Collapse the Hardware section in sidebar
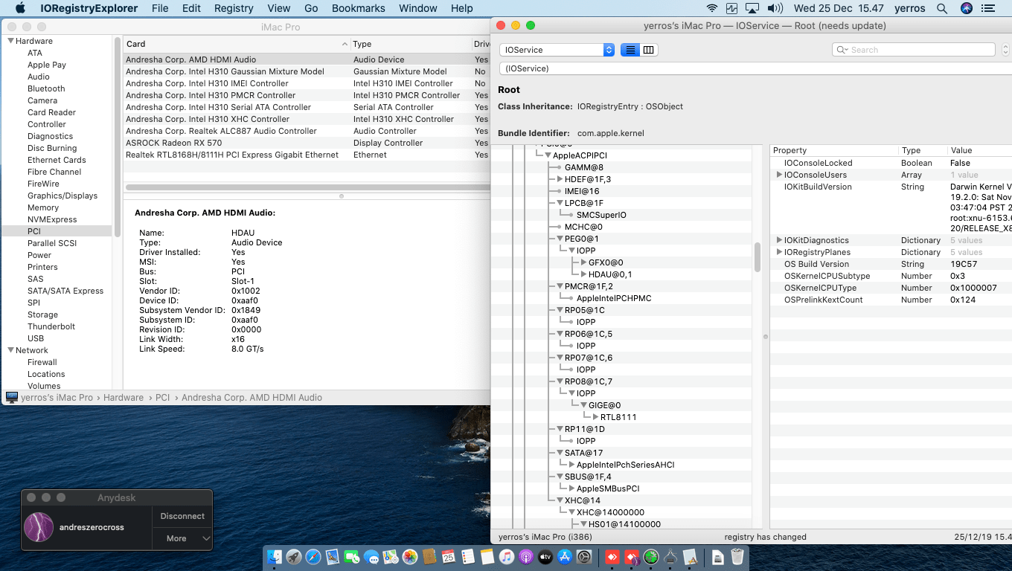Viewport: 1012px width, 571px height. pos(10,41)
